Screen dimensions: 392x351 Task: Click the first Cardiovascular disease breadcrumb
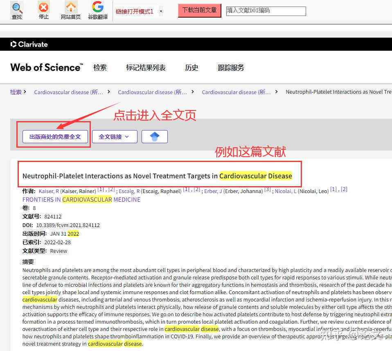(68, 92)
